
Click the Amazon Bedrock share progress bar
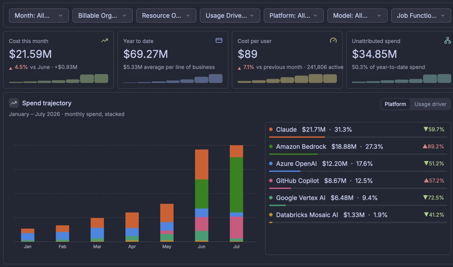358,154
